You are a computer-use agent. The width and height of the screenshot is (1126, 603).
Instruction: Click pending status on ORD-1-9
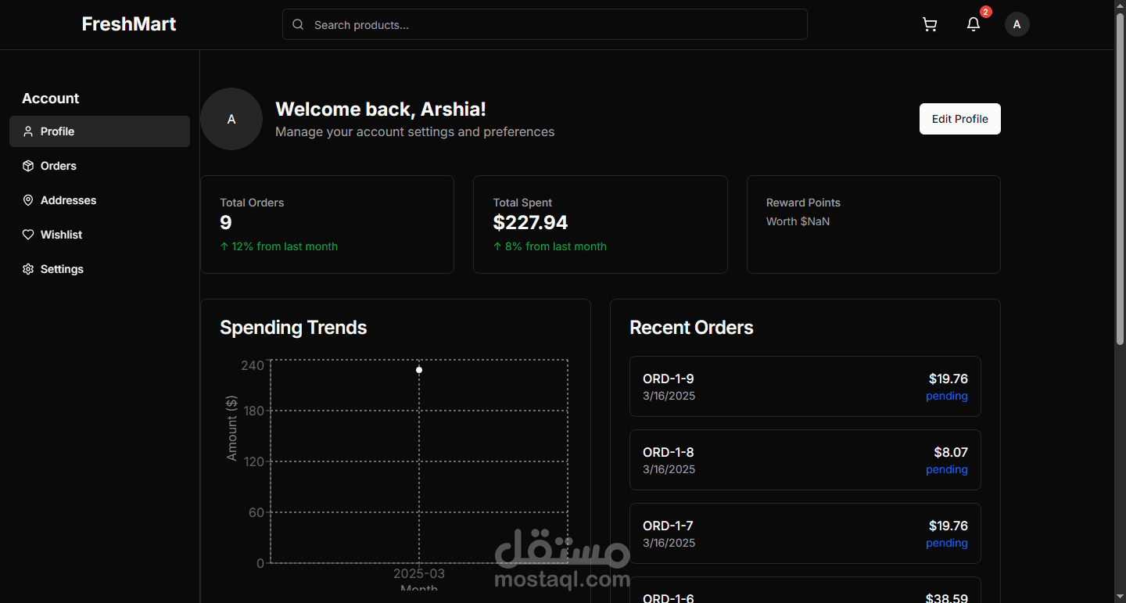947,396
